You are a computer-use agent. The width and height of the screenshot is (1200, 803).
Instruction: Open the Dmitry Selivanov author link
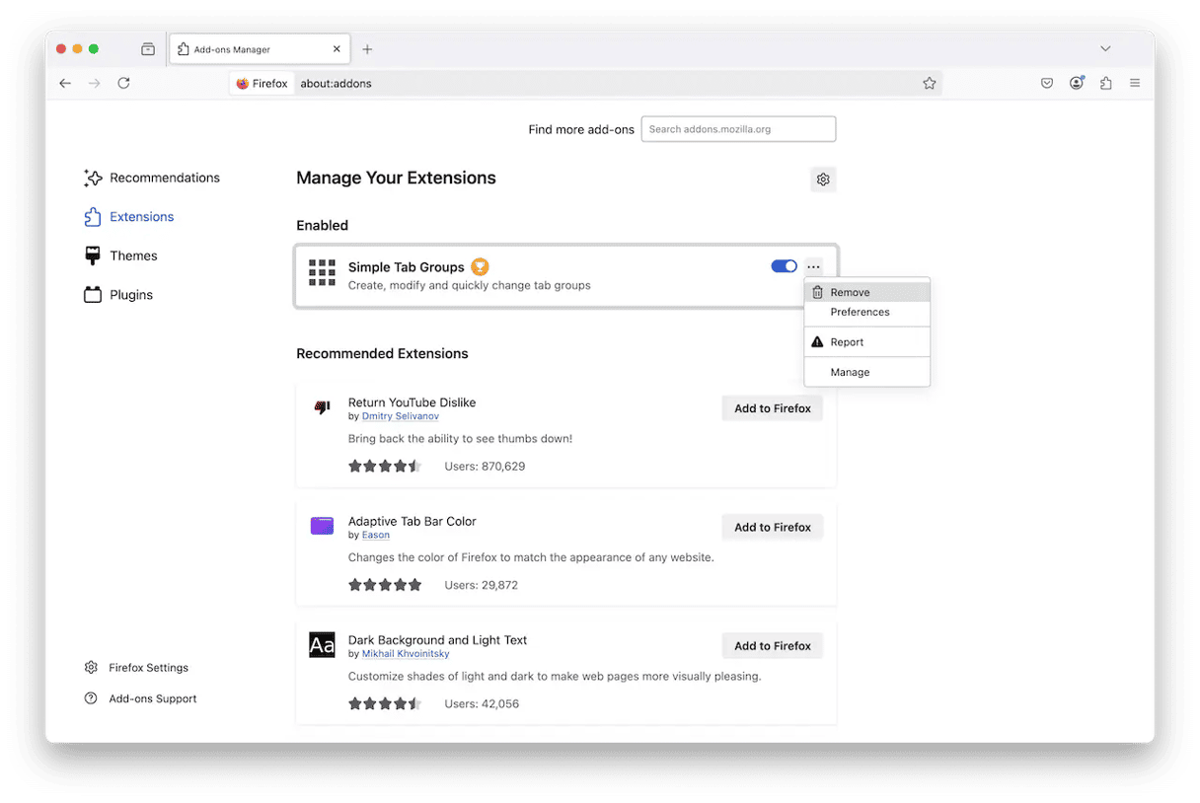[x=400, y=416]
